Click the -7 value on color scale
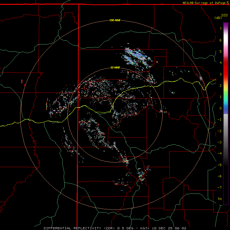230x230 pixels. pyautogui.click(x=220, y=188)
